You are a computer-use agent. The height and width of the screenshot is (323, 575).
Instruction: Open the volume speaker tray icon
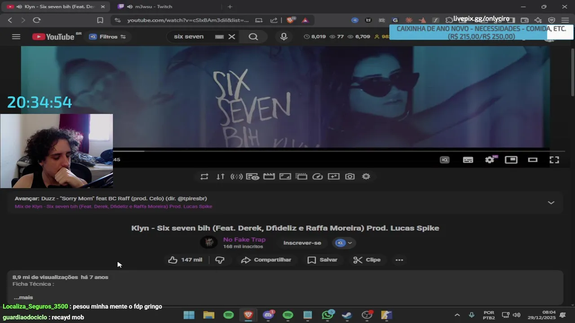517,315
